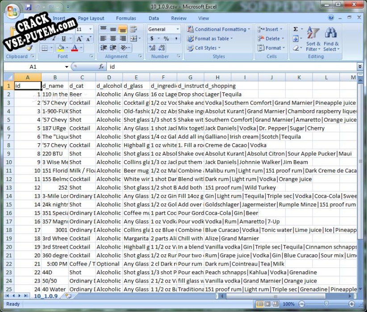
Task: Open the Formulas ribbon tab
Action: [x=126, y=18]
